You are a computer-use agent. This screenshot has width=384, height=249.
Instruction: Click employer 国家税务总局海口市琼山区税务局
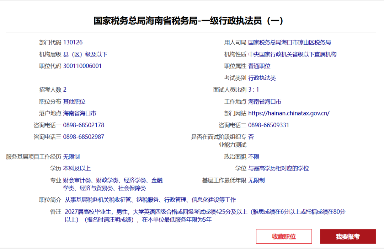[x=289, y=42]
